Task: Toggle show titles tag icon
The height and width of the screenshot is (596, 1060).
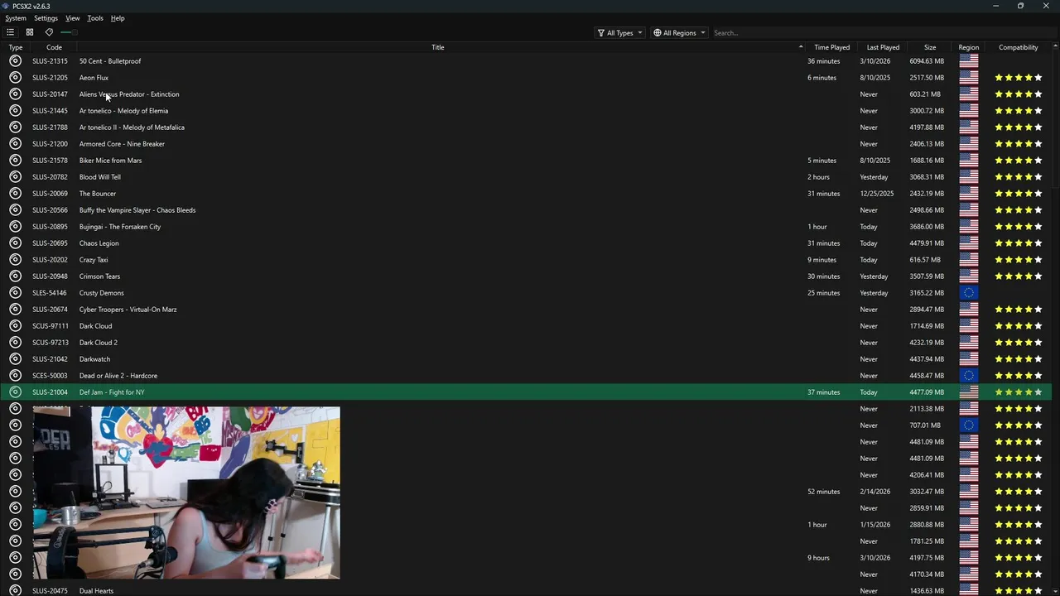Action: tap(49, 32)
